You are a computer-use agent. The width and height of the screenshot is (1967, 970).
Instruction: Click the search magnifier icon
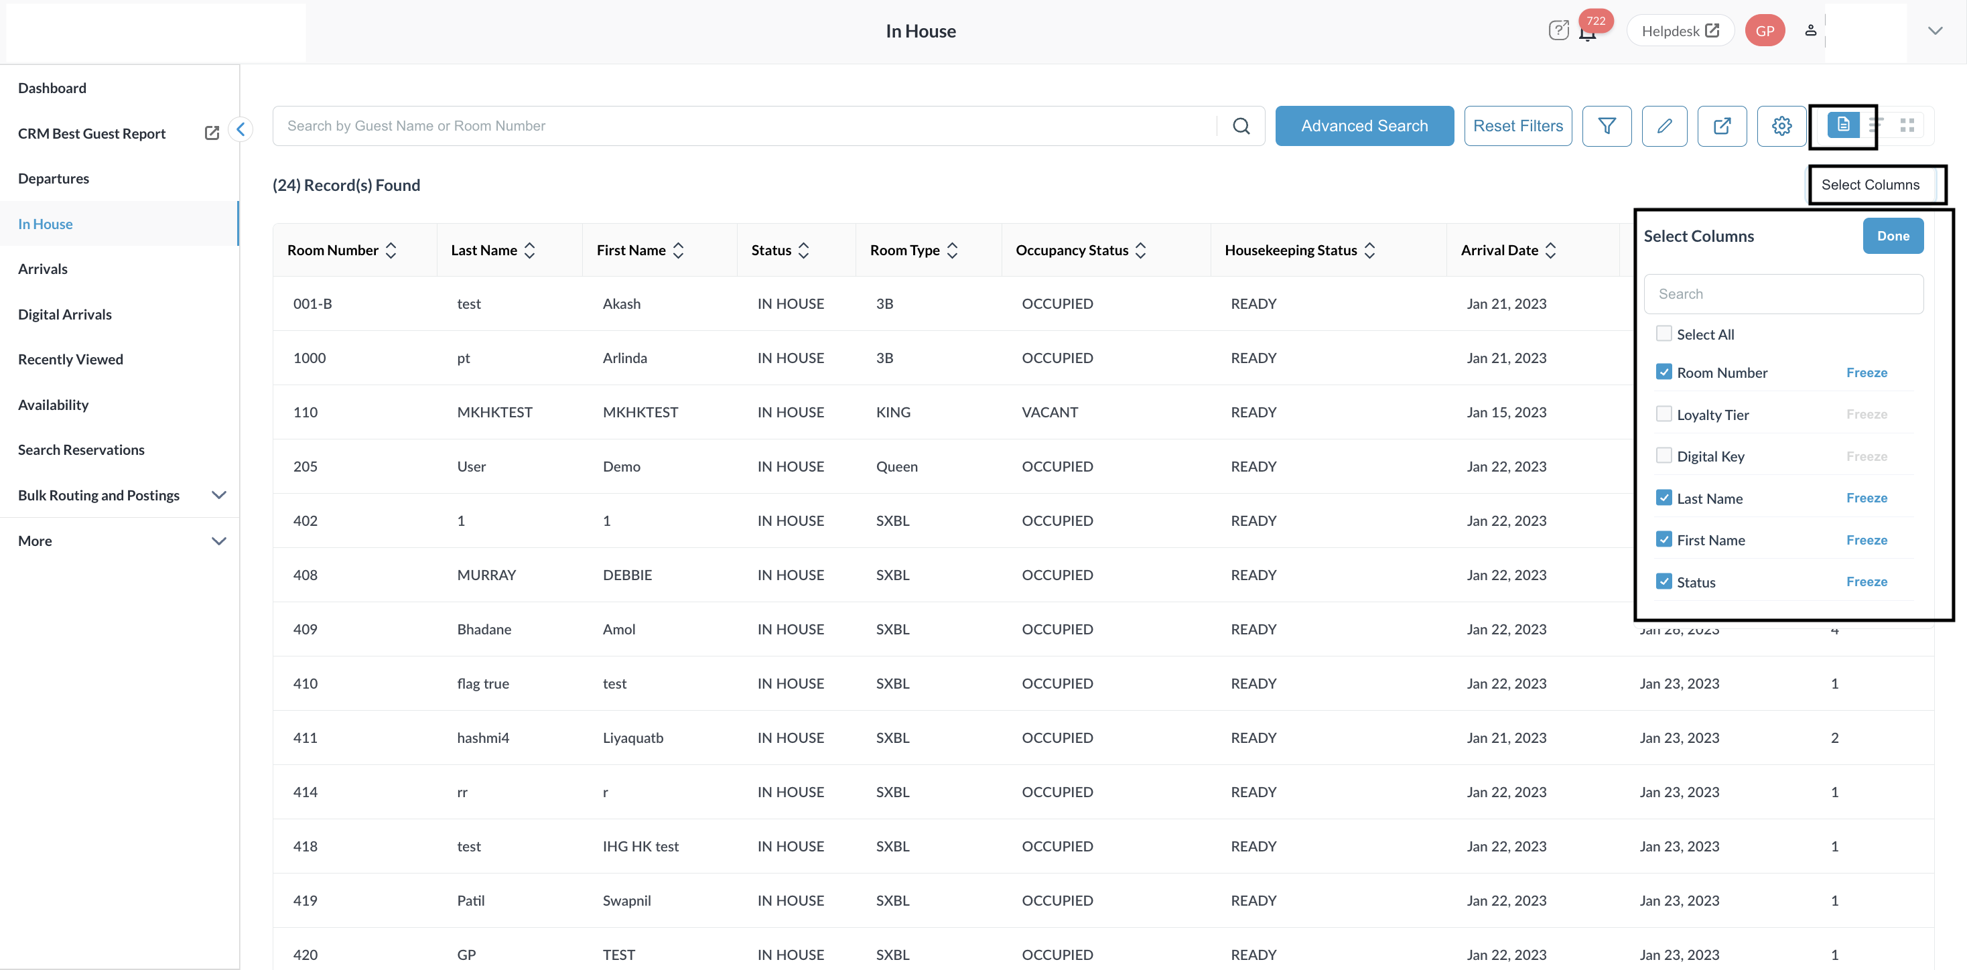pyautogui.click(x=1241, y=126)
